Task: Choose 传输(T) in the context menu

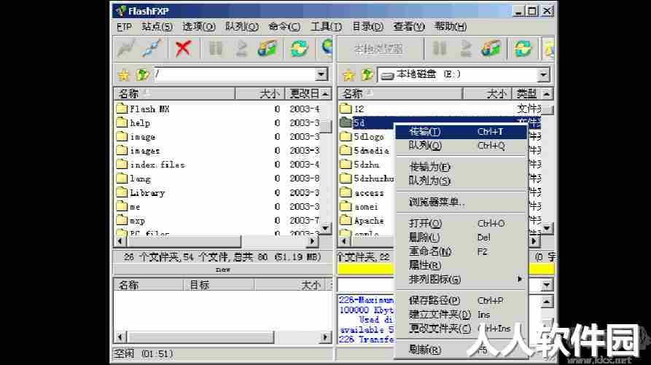Action: pyautogui.click(x=461, y=132)
